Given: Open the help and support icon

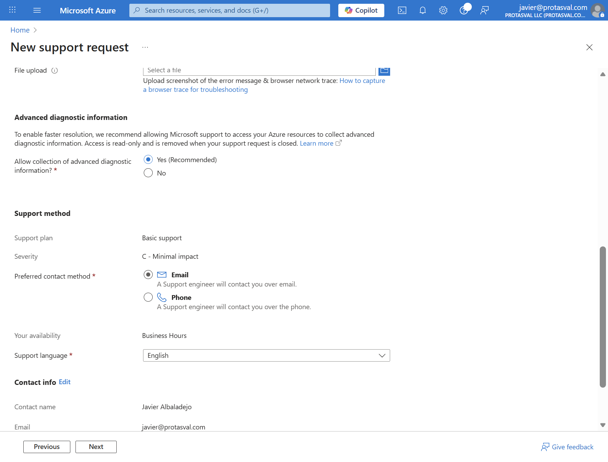Looking at the screenshot, I should coord(464,10).
